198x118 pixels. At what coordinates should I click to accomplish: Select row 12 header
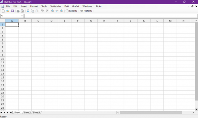[3, 66]
